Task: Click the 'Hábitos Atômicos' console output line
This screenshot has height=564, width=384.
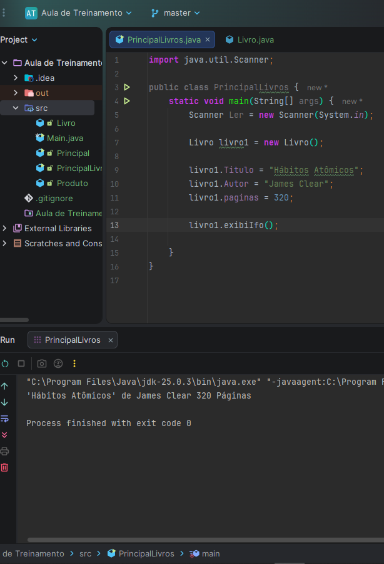Action: [139, 395]
